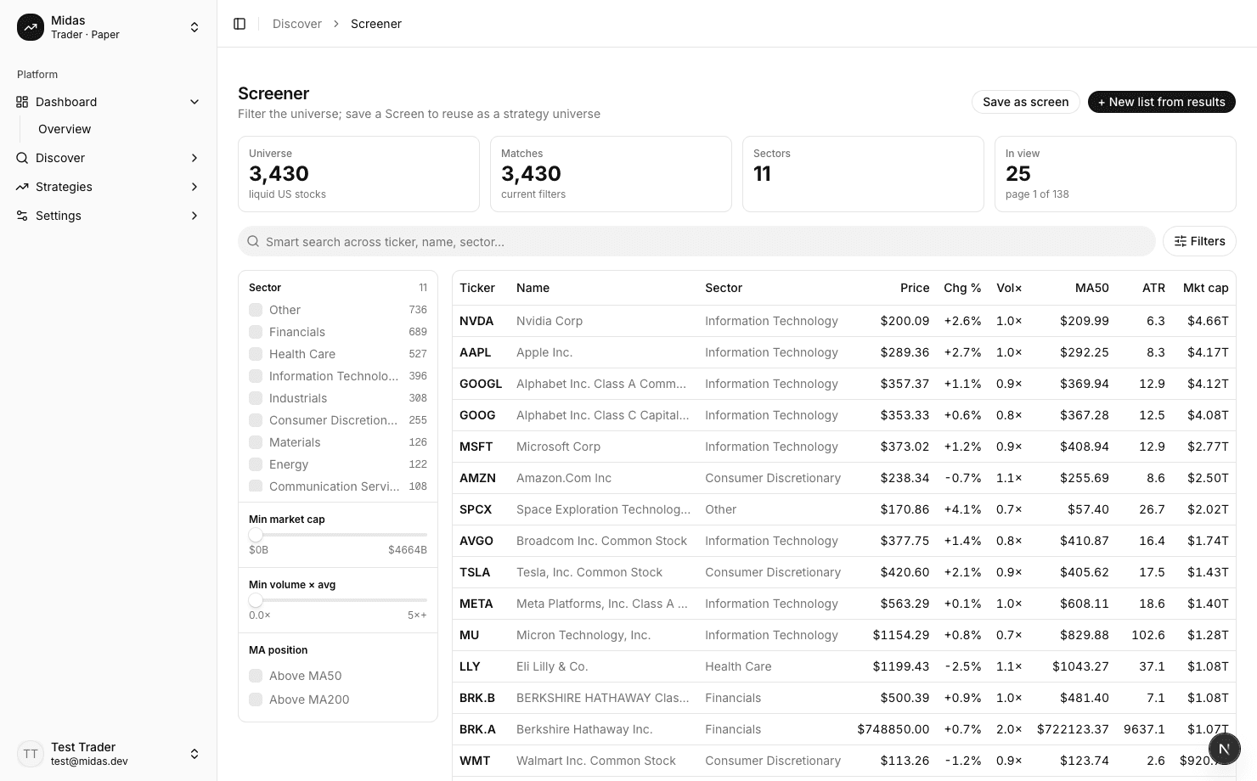1257x781 pixels.
Task: Check the Financials sector checkbox
Action: point(256,332)
